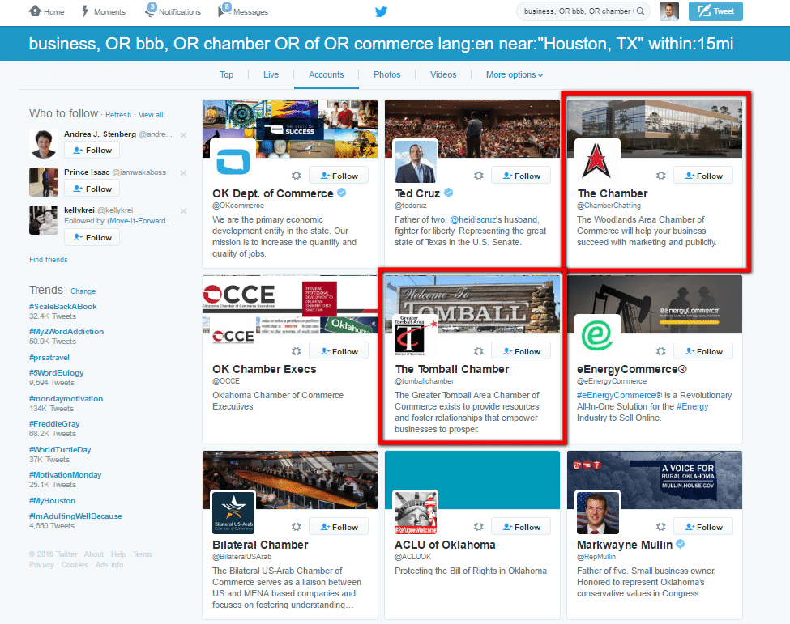
Task: Open Markwayne Mullin profile photo
Action: coord(597,512)
